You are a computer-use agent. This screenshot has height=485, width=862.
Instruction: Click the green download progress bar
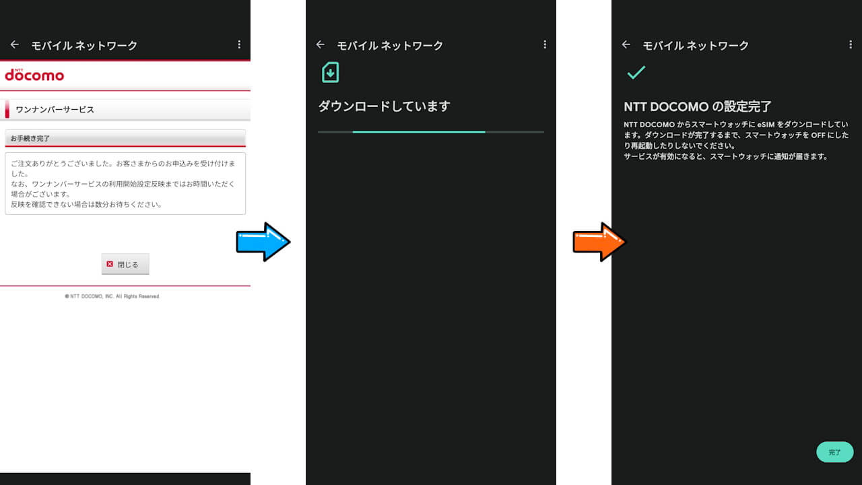(418, 132)
